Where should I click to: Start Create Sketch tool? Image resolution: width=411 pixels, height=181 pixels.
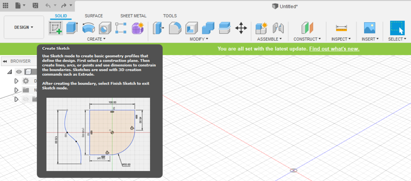click(56, 28)
